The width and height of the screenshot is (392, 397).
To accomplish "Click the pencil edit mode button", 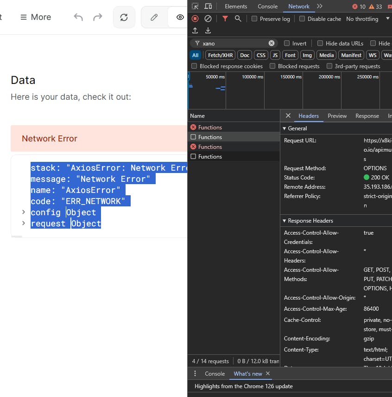I will (154, 17).
